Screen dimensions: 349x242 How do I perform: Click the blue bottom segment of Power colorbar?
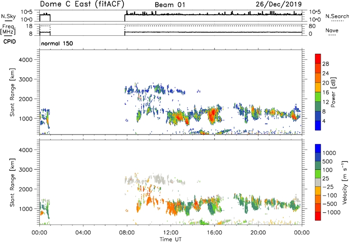point(318,125)
